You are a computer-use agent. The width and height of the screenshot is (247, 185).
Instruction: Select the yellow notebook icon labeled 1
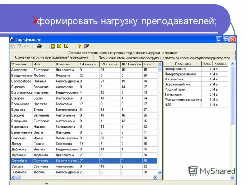(x=53, y=46)
